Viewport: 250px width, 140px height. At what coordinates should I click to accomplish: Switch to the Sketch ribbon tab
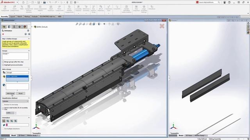(x=20, y=16)
